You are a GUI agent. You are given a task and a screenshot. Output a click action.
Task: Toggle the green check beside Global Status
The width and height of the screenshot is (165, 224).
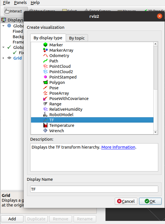(9, 47)
